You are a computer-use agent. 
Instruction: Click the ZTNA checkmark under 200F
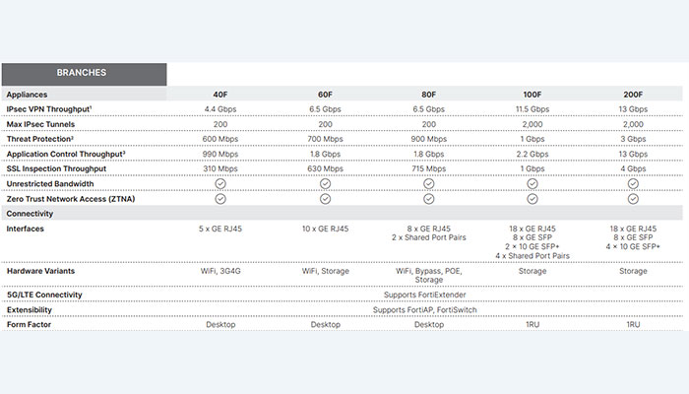pyautogui.click(x=633, y=198)
